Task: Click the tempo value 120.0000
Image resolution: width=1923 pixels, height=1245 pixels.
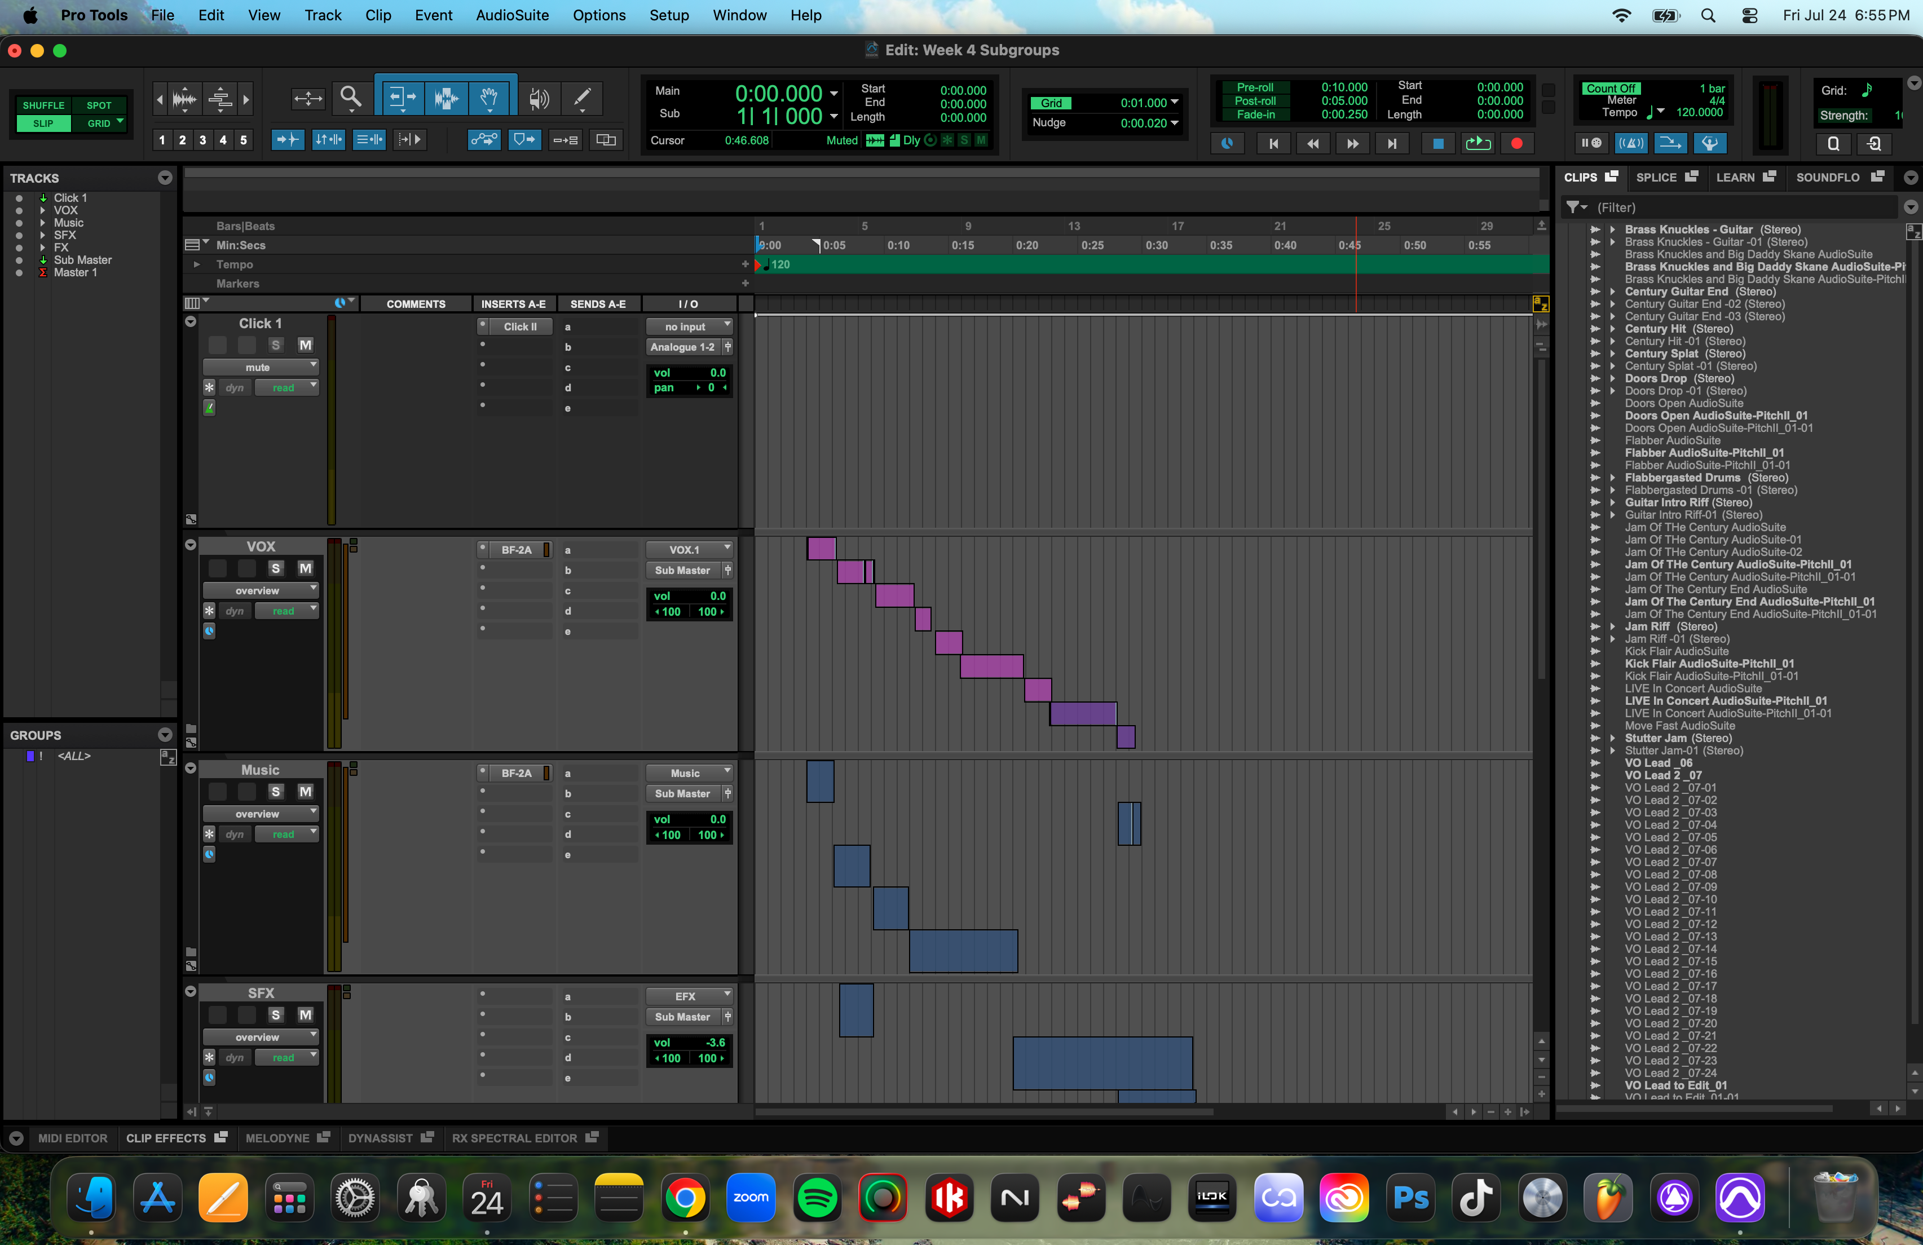Action: click(x=1699, y=112)
